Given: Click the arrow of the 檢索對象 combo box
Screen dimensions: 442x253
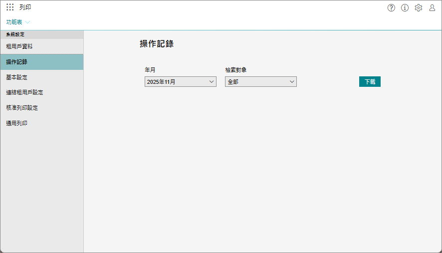Looking at the screenshot, I should (292, 82).
